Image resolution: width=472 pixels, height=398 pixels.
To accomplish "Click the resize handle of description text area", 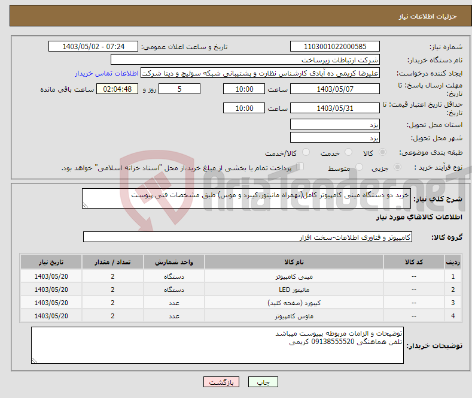I will point(85,205).
